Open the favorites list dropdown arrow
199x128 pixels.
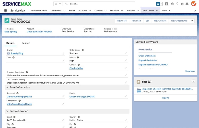click(161, 4)
